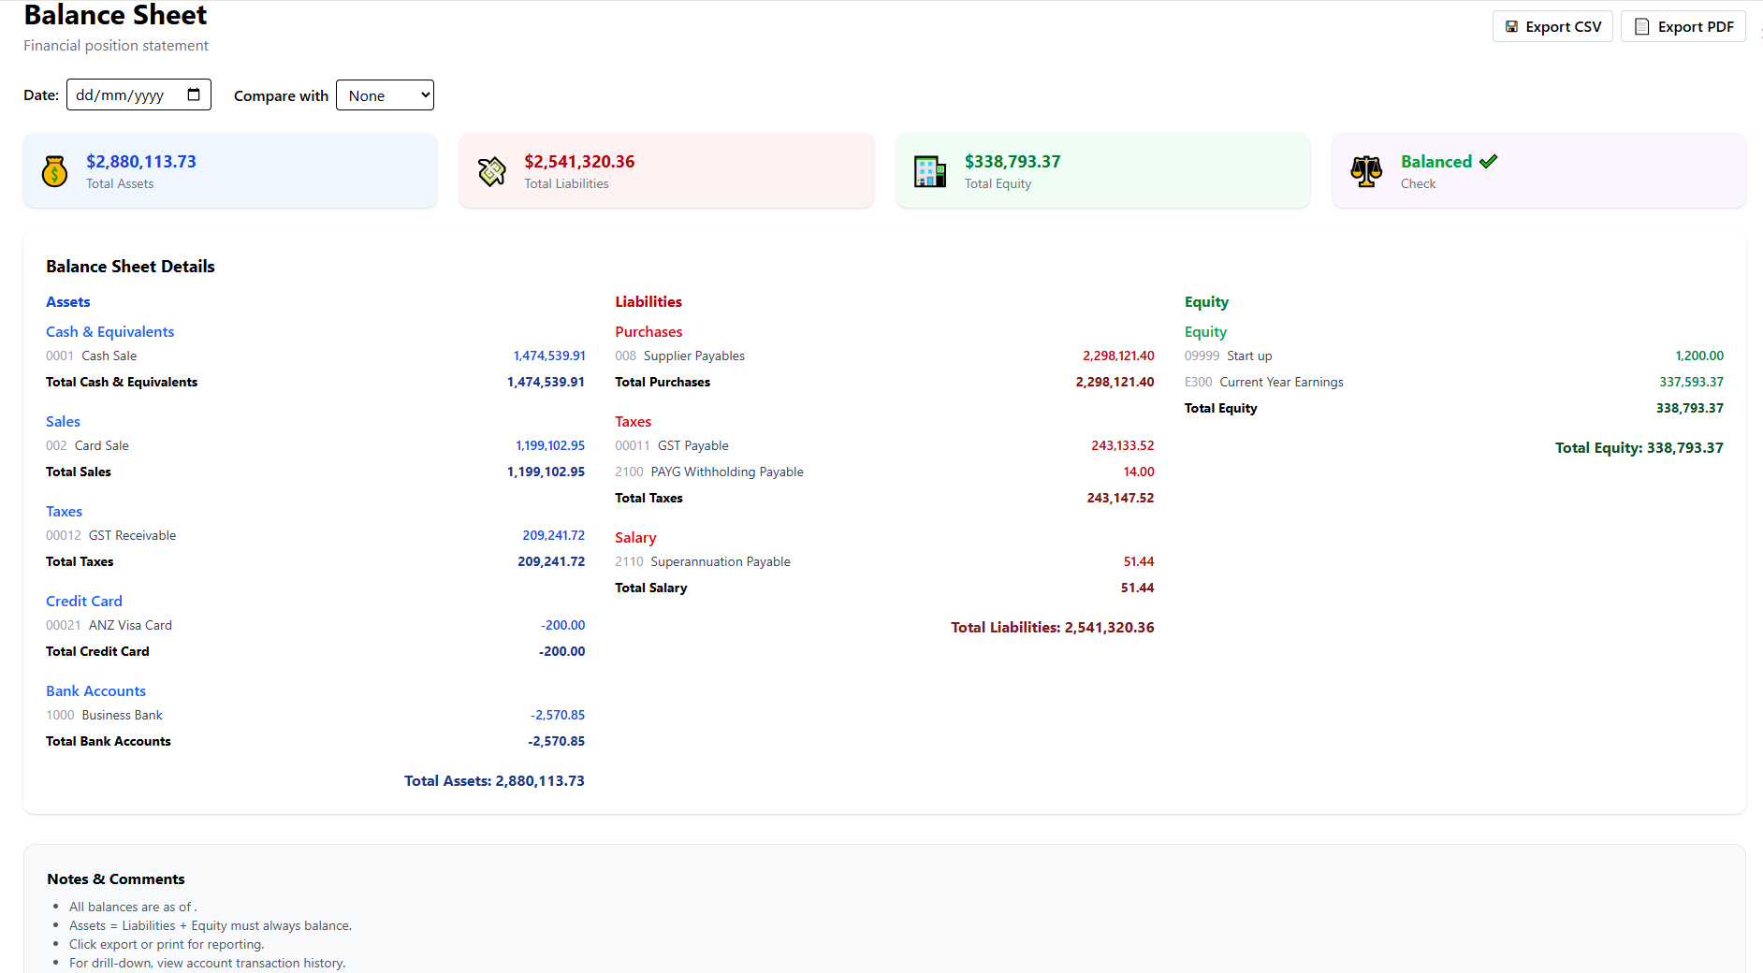The width and height of the screenshot is (1763, 973).
Task: Open the Compare with dropdown
Action: (385, 95)
